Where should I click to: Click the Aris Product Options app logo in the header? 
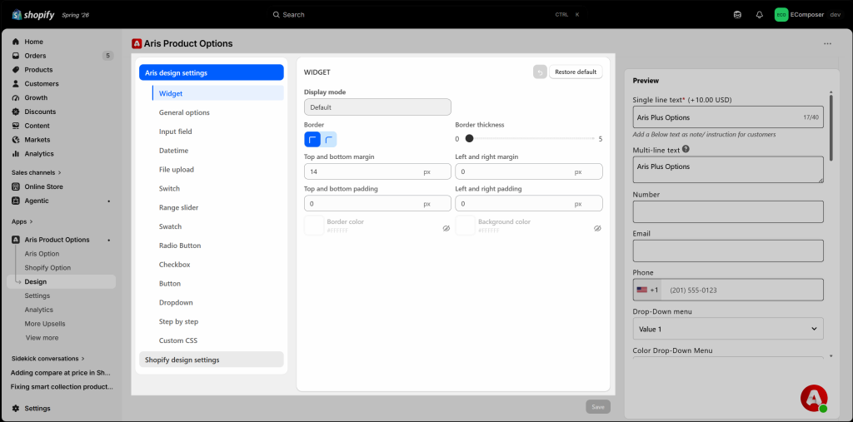tap(137, 43)
